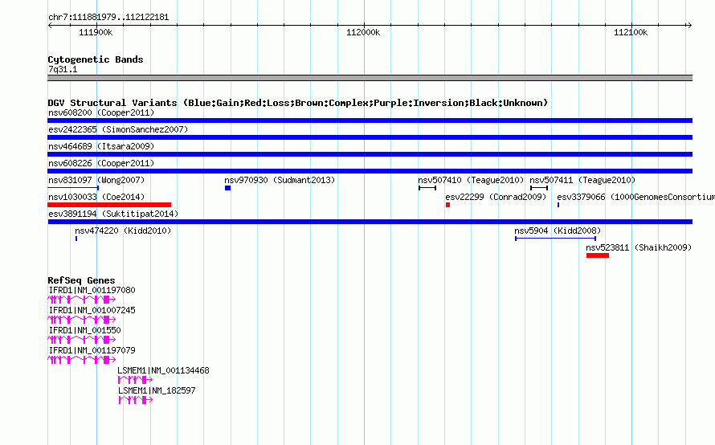Screen dimensions: 715x445
Task: Click the IFRD1 NM_001550 gene glyph
Action: pos(82,340)
